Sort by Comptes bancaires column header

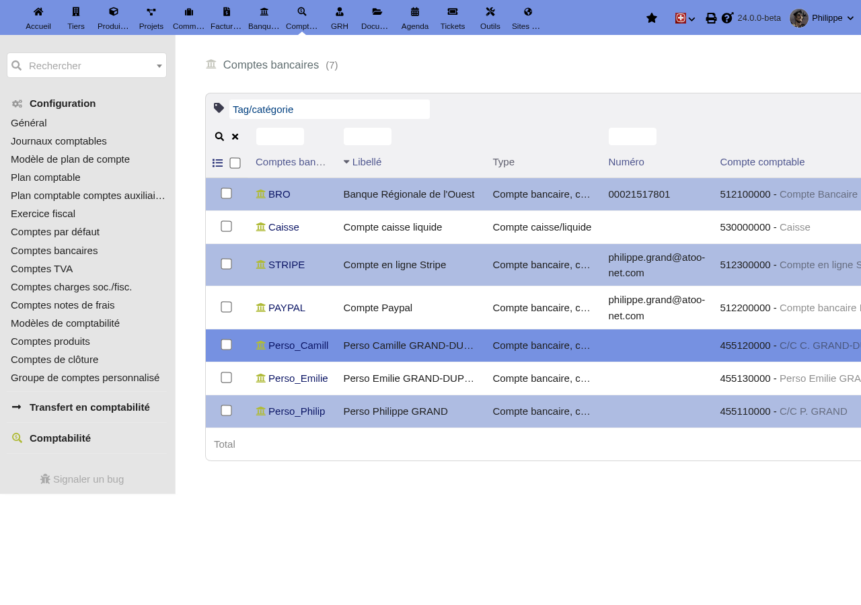[x=291, y=162]
